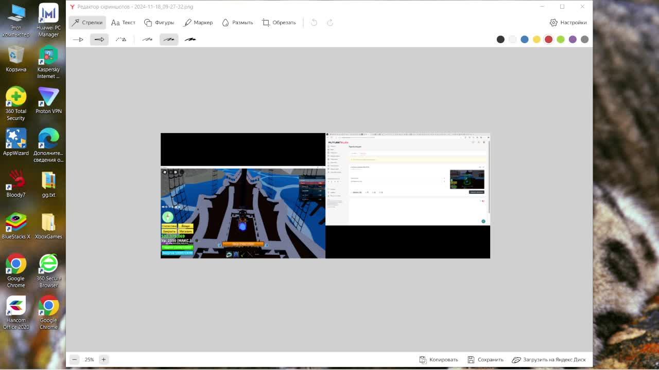Zoom out with the minus button
Viewport: 659px width, 370px height.
pos(75,360)
